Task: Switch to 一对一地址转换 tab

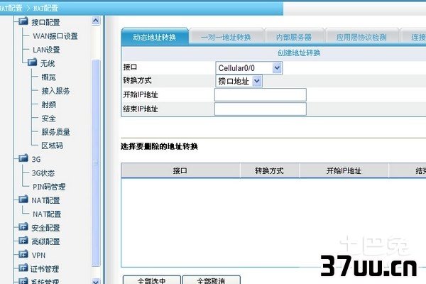Action: (x=226, y=37)
